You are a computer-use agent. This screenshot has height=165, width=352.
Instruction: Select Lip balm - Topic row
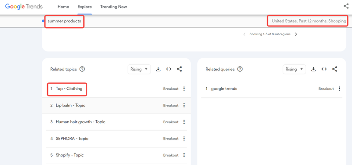pos(116,106)
